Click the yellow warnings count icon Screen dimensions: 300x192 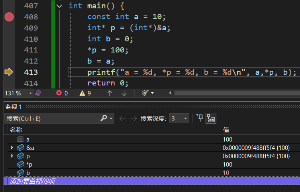pos(82,93)
